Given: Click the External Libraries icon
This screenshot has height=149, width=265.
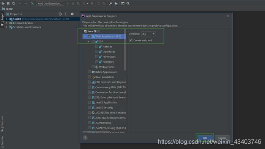Looking at the screenshot, I should tap(11, 23).
